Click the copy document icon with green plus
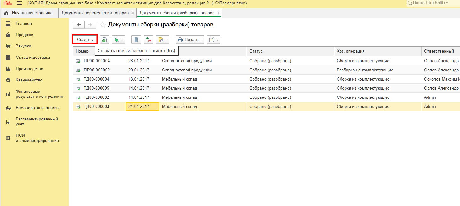The image size is (460, 206). point(105,40)
